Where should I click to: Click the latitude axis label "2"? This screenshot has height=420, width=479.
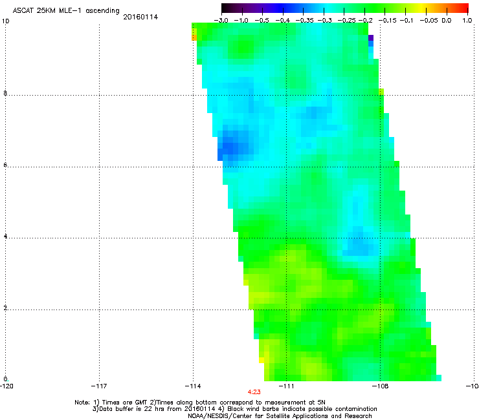tap(5, 308)
